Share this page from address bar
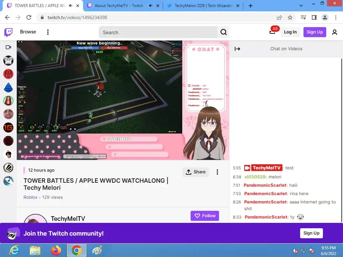 [279, 17]
